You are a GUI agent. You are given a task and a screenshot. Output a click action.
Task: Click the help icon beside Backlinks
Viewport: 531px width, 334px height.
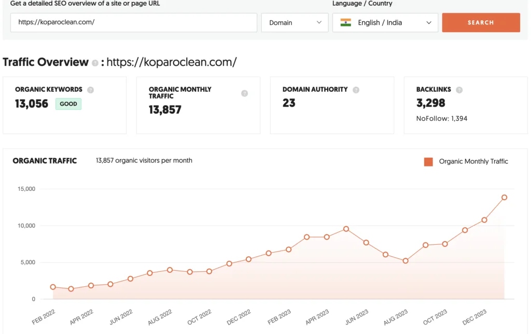pos(459,90)
